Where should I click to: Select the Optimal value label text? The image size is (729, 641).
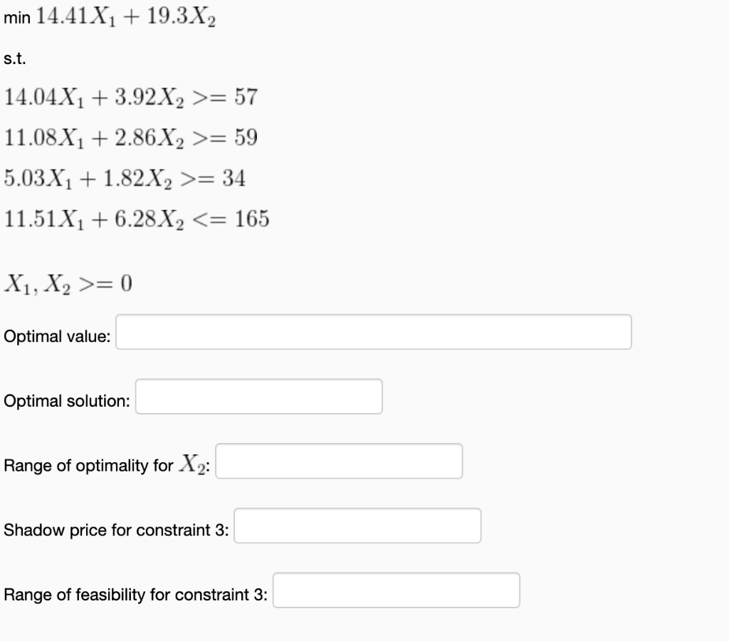click(x=57, y=335)
